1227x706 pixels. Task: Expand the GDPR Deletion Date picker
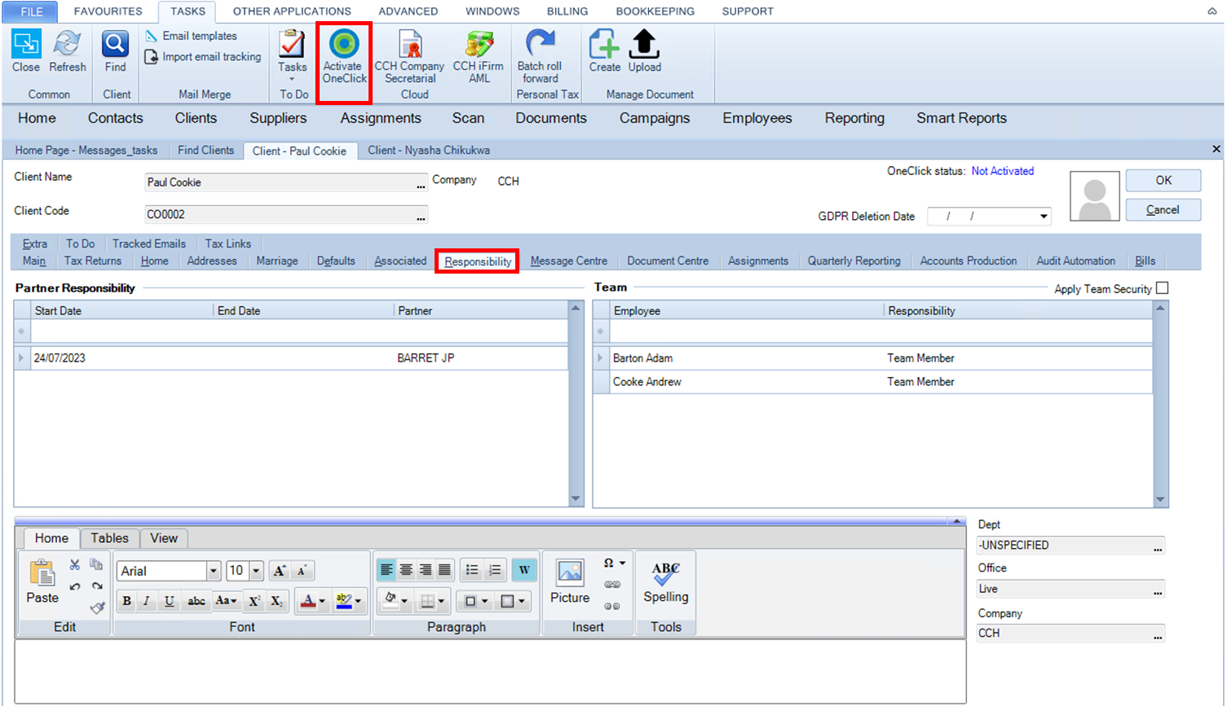click(1044, 217)
